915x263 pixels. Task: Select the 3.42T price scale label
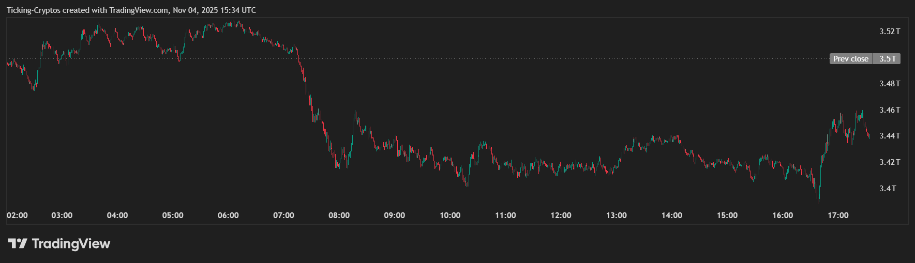(x=890, y=162)
